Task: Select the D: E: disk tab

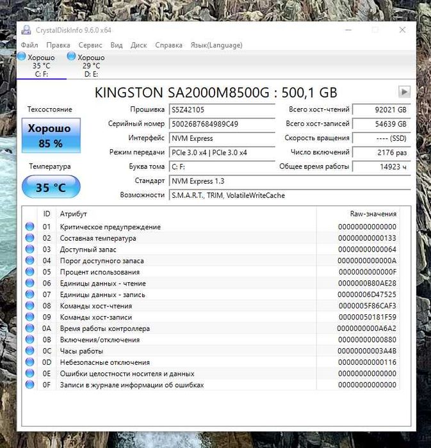Action: (x=91, y=65)
